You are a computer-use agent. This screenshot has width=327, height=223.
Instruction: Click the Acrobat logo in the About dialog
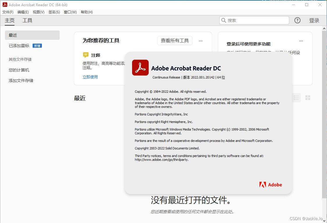(140, 67)
